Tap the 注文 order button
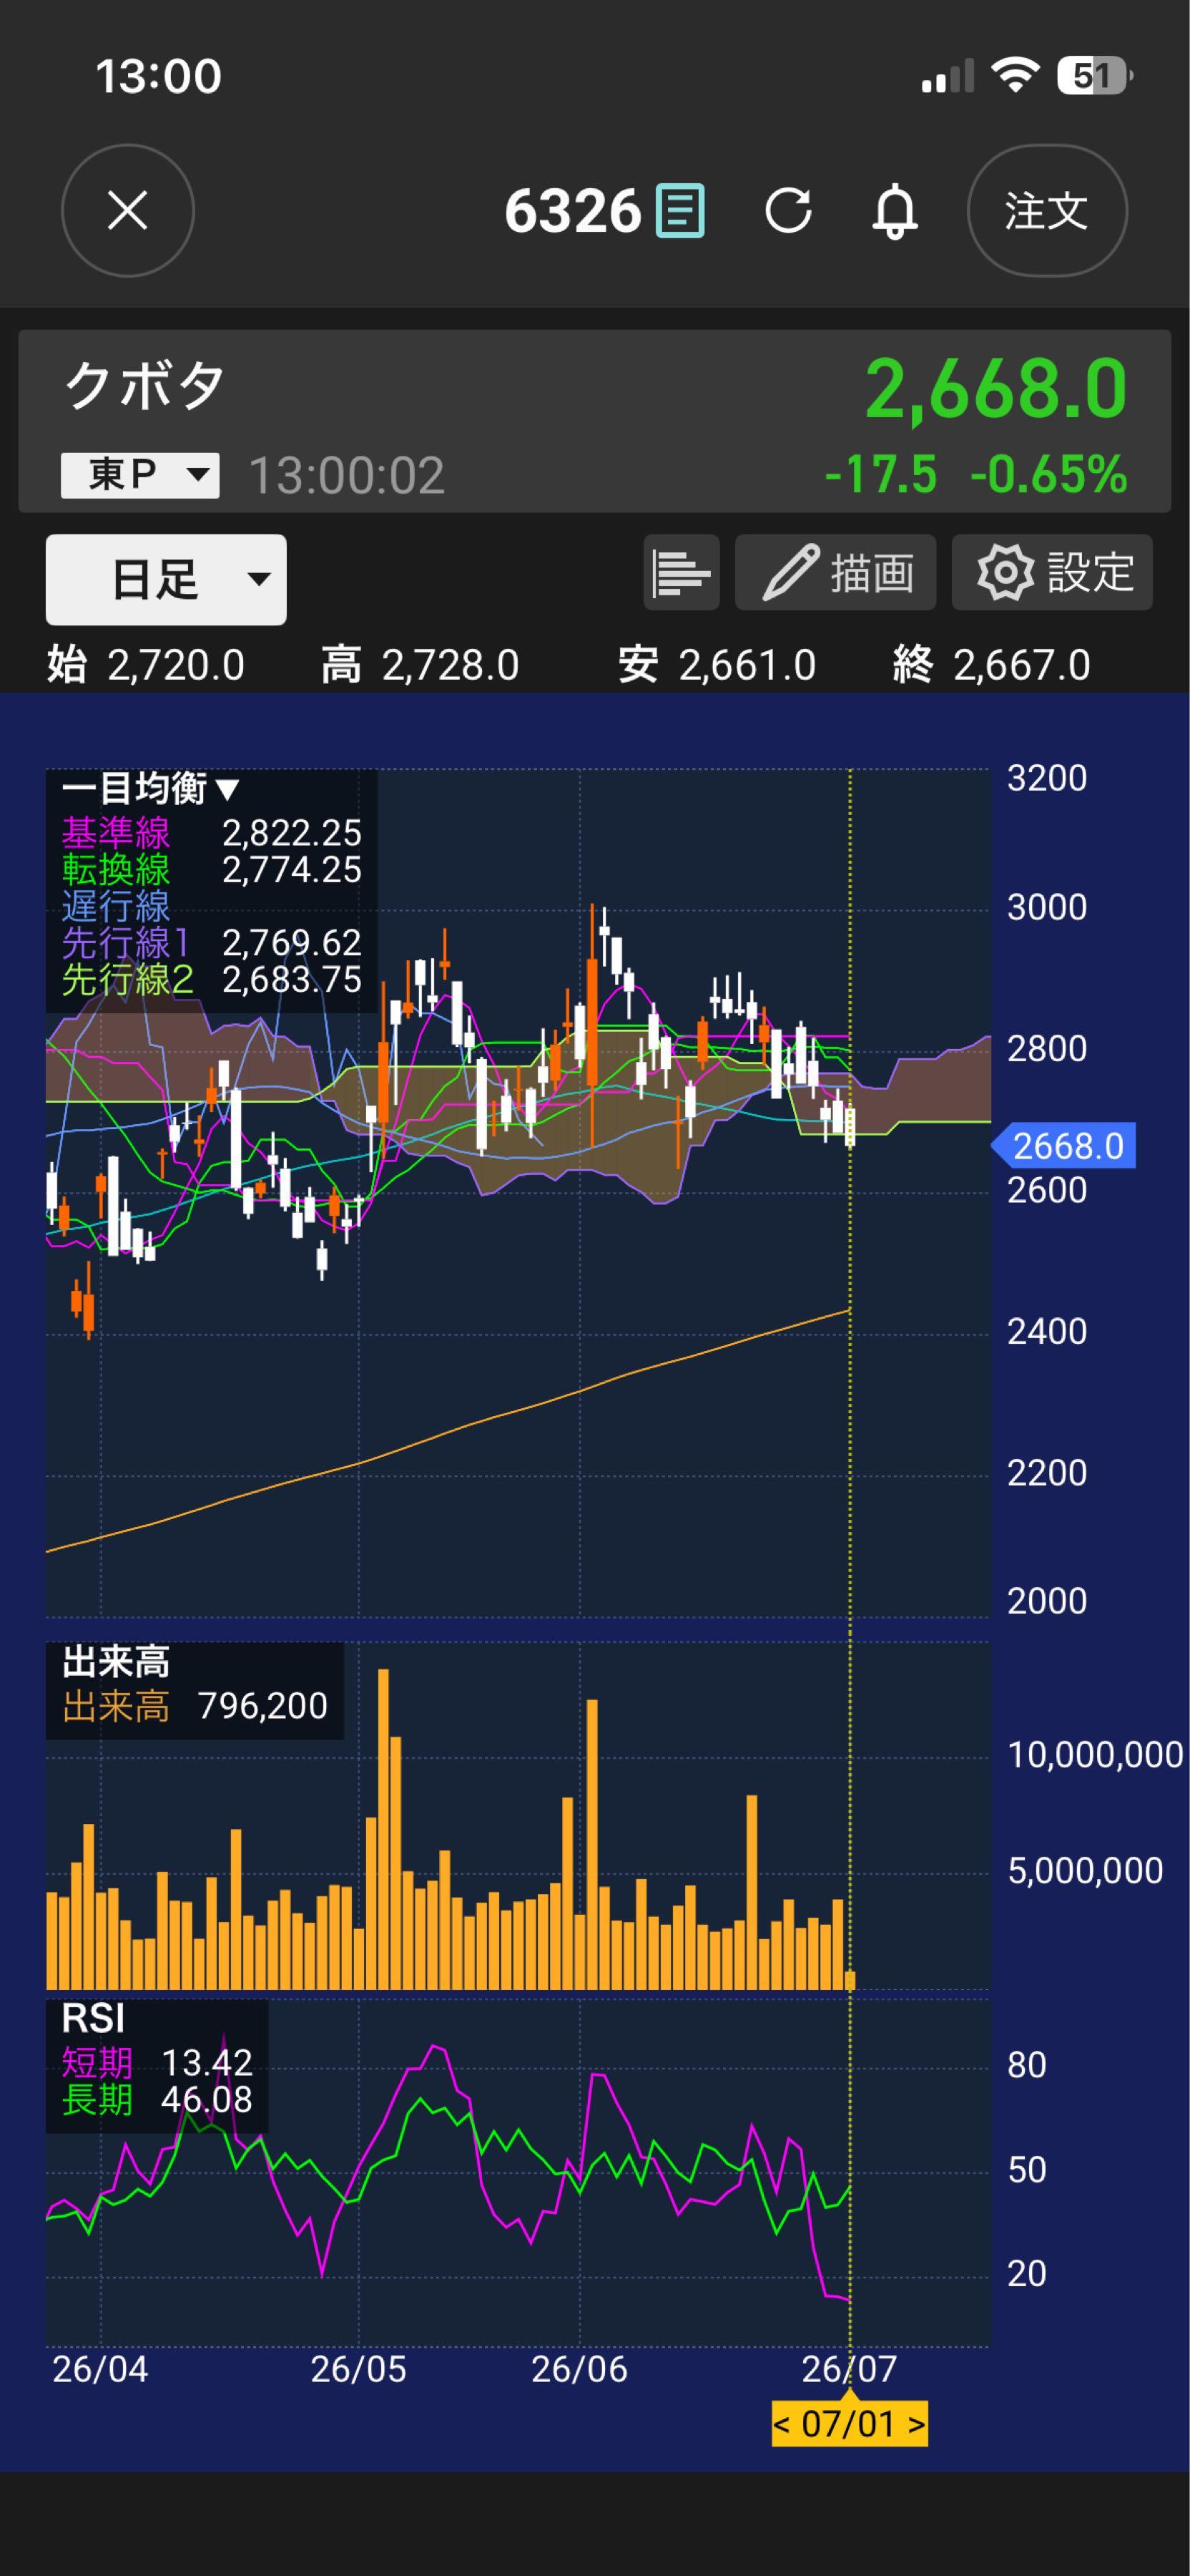Image resolution: width=1190 pixels, height=2576 pixels. click(1047, 211)
